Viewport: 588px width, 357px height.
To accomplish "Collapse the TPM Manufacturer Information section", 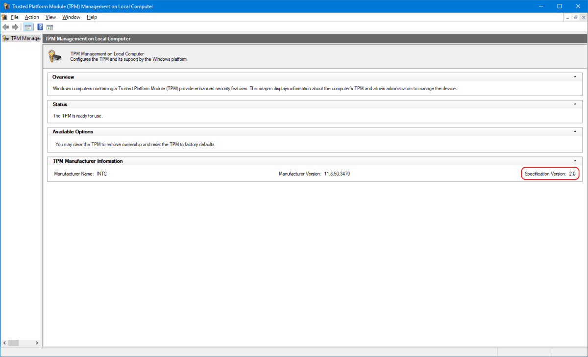I will 575,161.
